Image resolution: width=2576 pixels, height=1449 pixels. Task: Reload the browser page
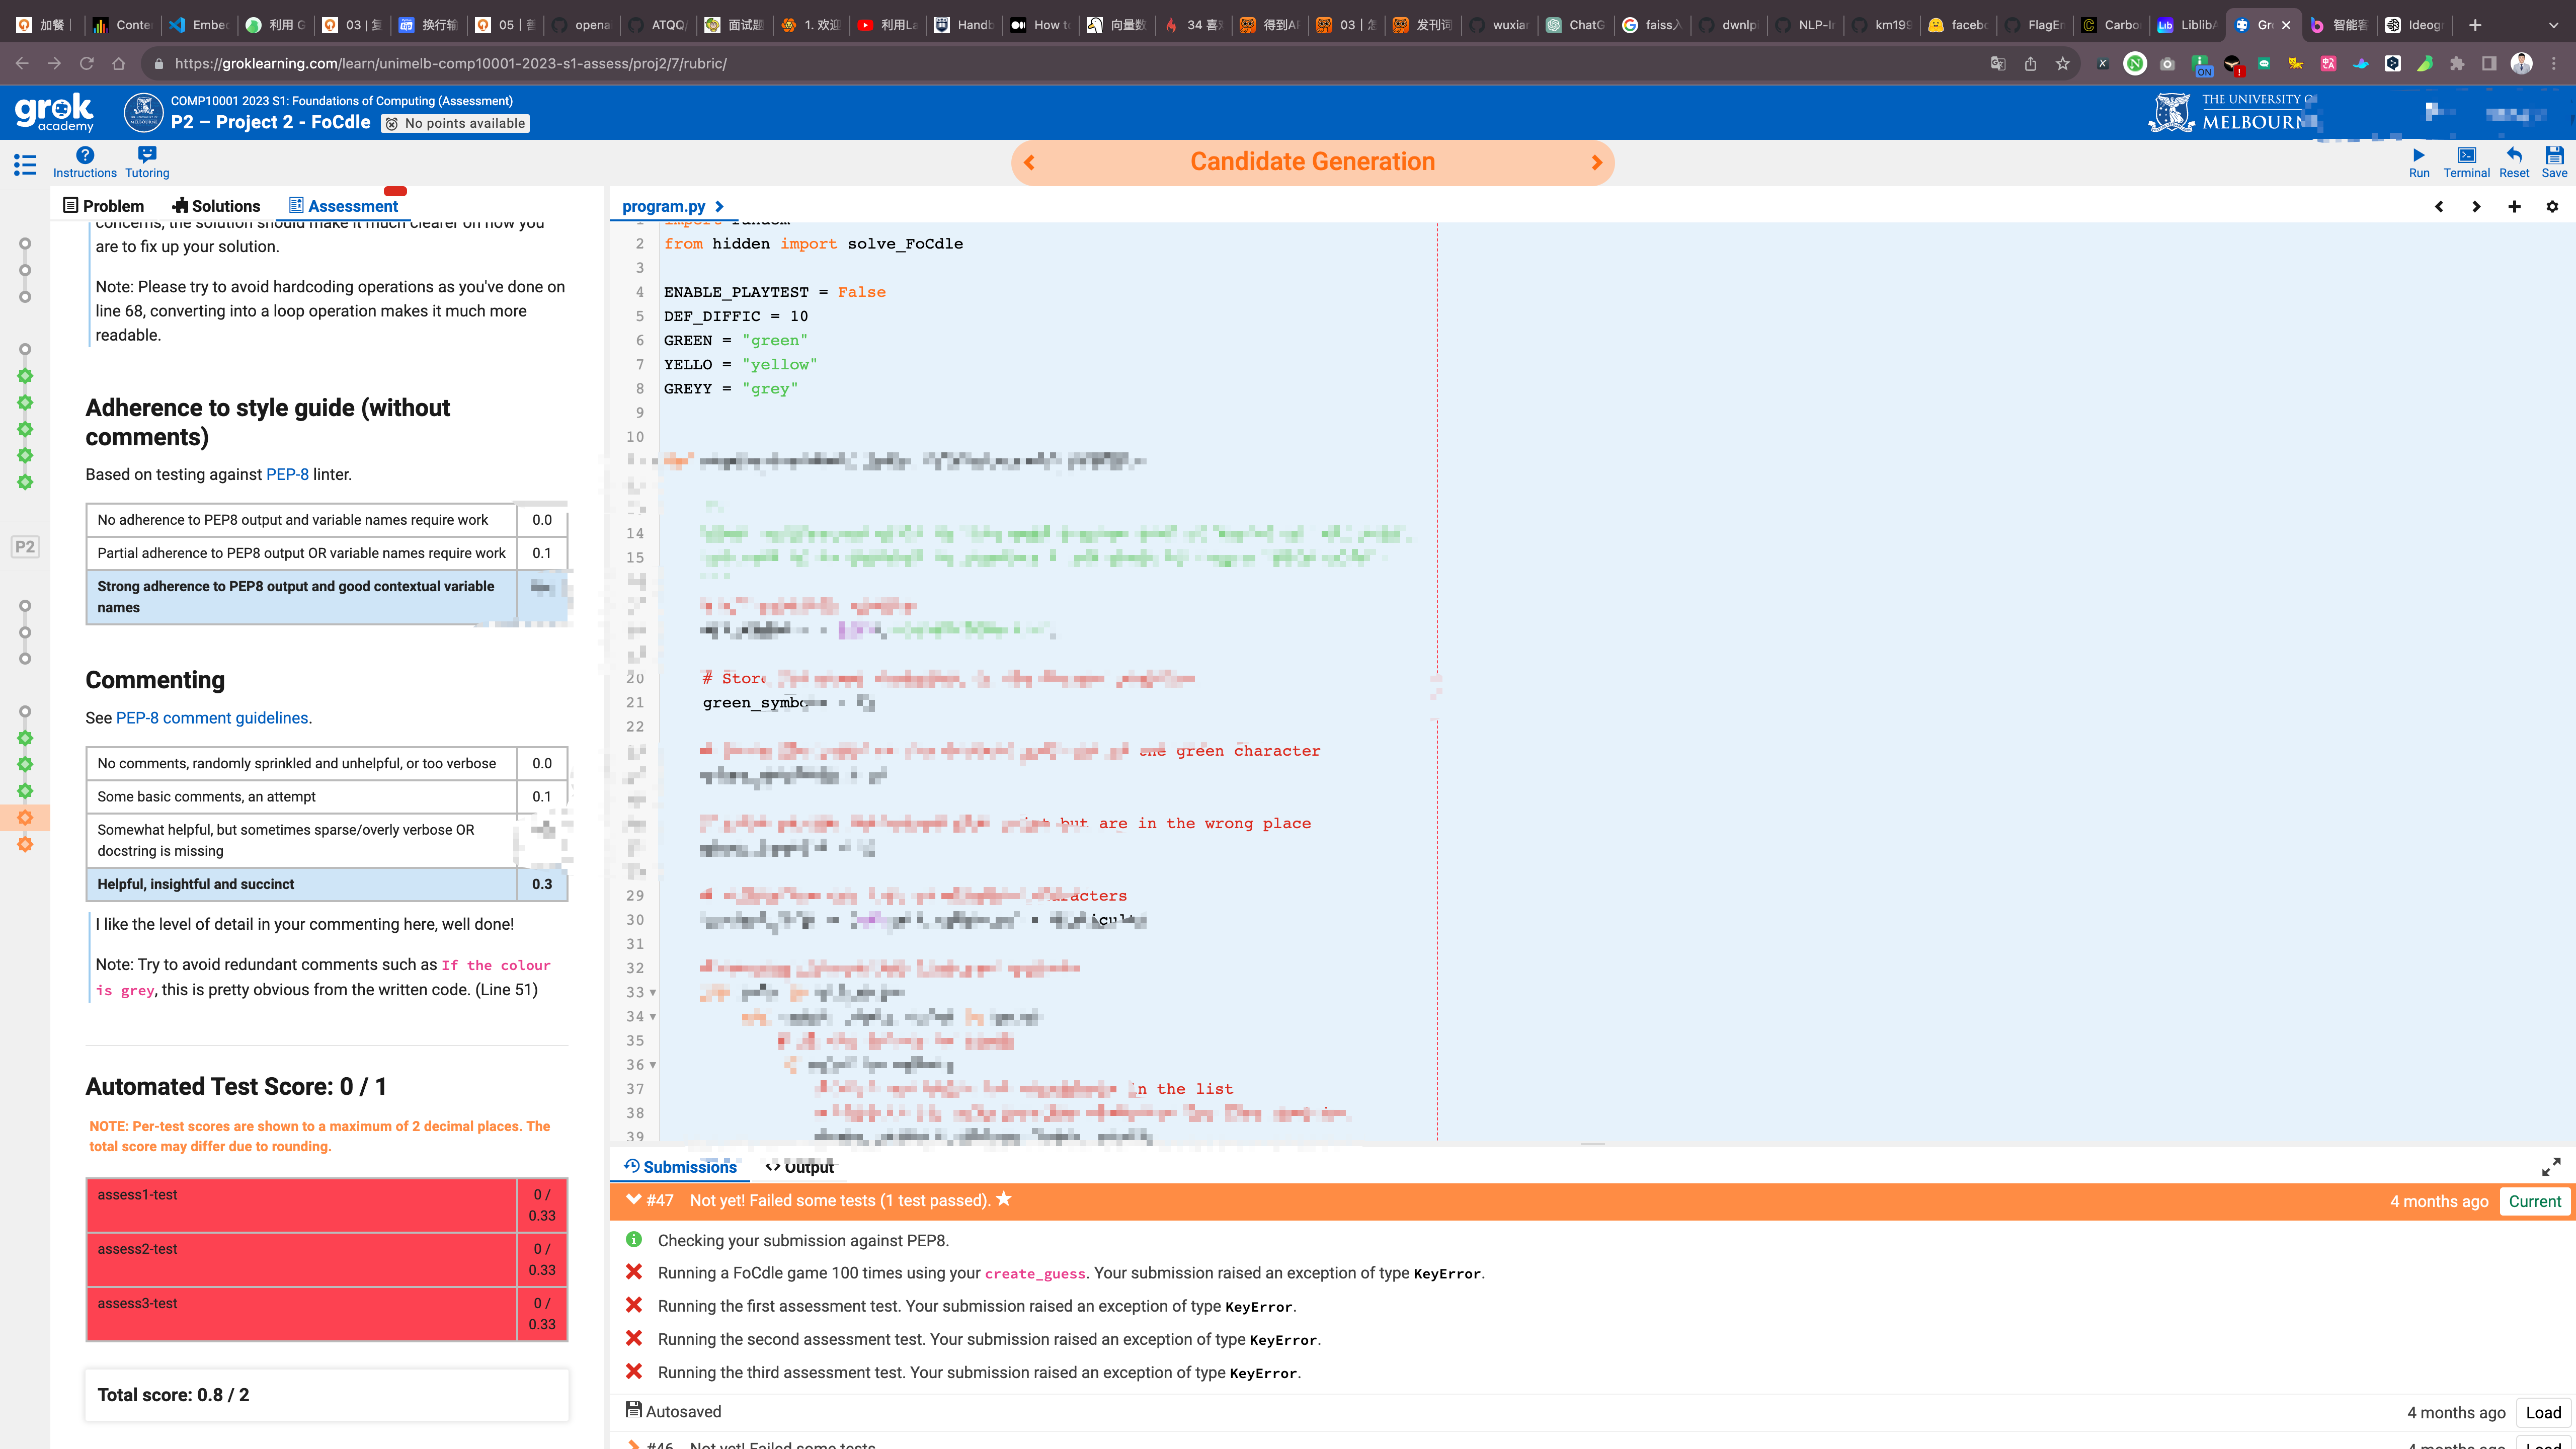coord(87,64)
